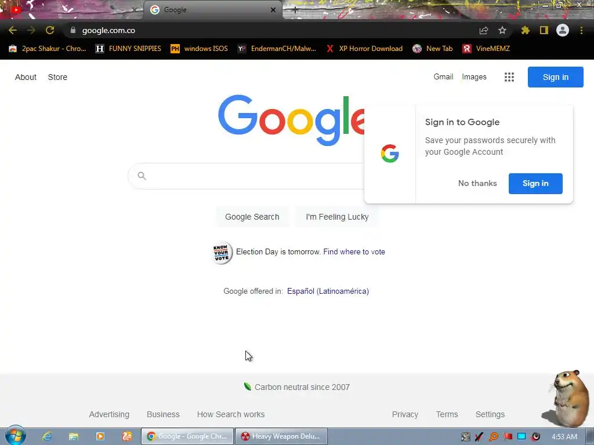Open the XP Horror Download bookmark
Screen dimensions: 594x445
point(364,49)
